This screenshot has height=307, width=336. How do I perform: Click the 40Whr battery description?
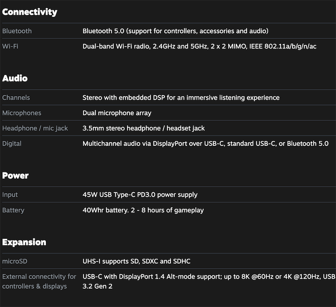[x=143, y=210]
